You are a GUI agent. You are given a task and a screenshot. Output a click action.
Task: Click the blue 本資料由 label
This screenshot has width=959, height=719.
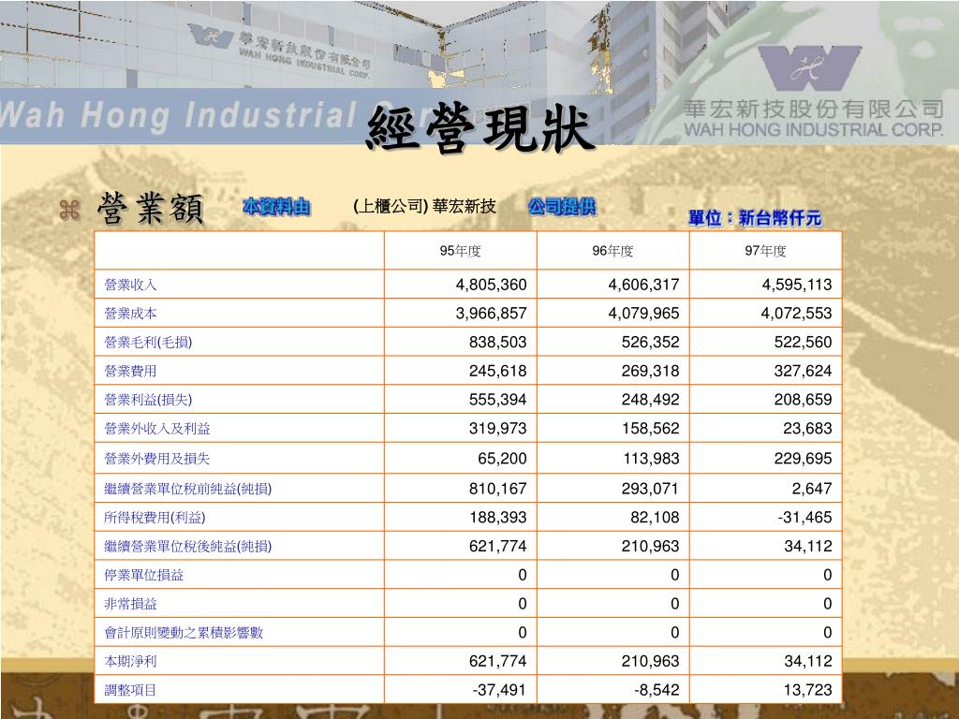276,207
